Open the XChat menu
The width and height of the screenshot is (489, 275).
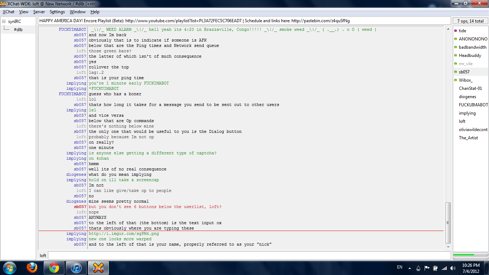tap(9, 12)
